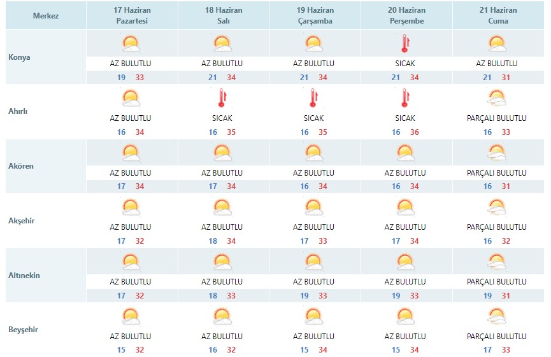
Task: Click Altınekin's weather icon for 19 Haziran Çarşamba
Action: tap(313, 262)
